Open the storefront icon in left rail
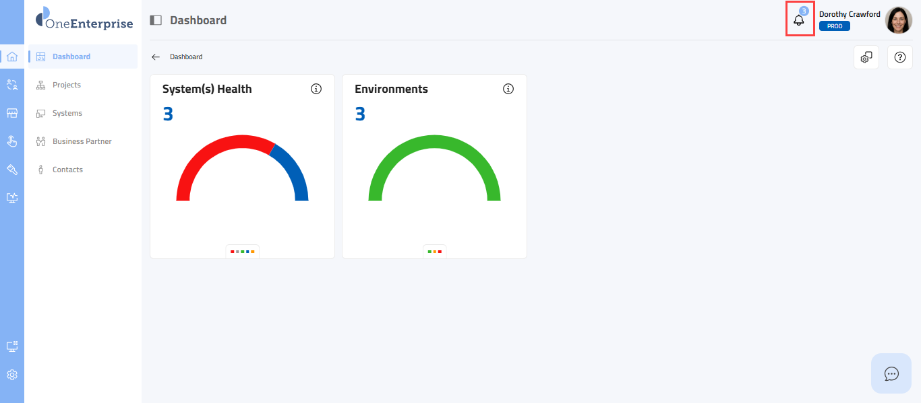The width and height of the screenshot is (921, 403). [x=12, y=113]
